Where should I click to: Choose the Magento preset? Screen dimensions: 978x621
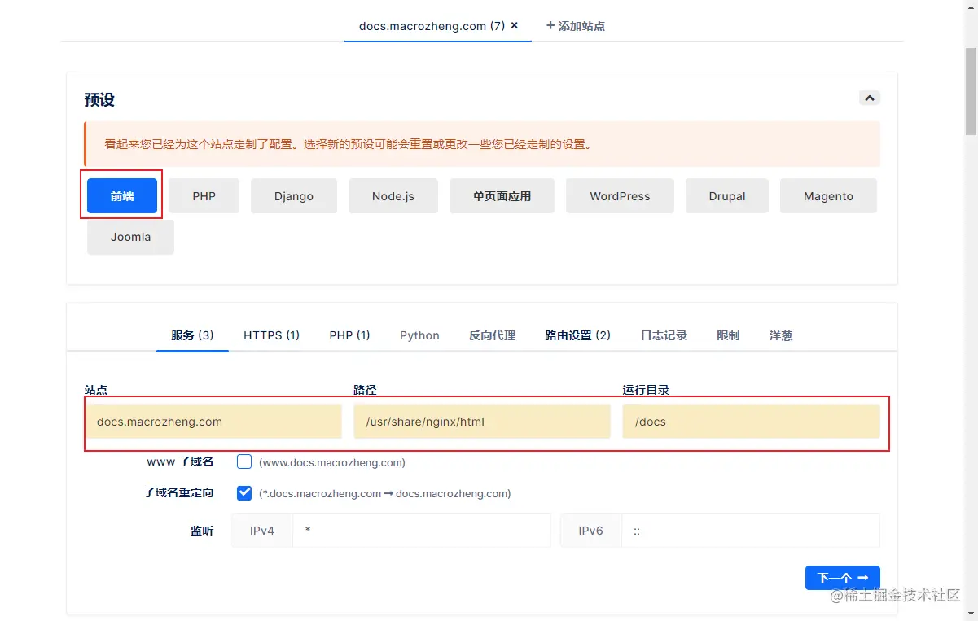[x=828, y=196]
